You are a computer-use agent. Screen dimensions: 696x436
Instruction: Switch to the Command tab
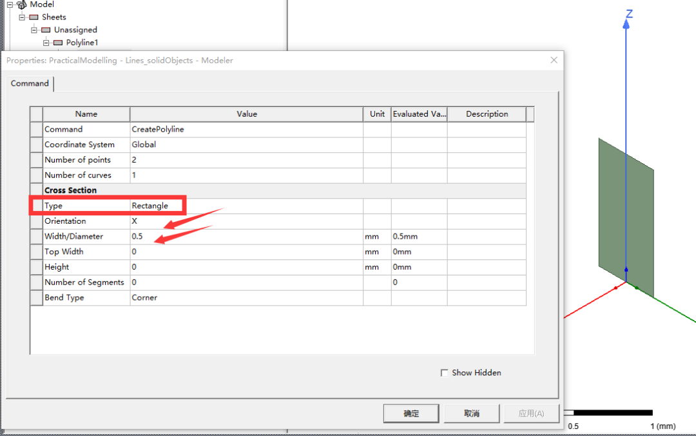[x=30, y=84]
